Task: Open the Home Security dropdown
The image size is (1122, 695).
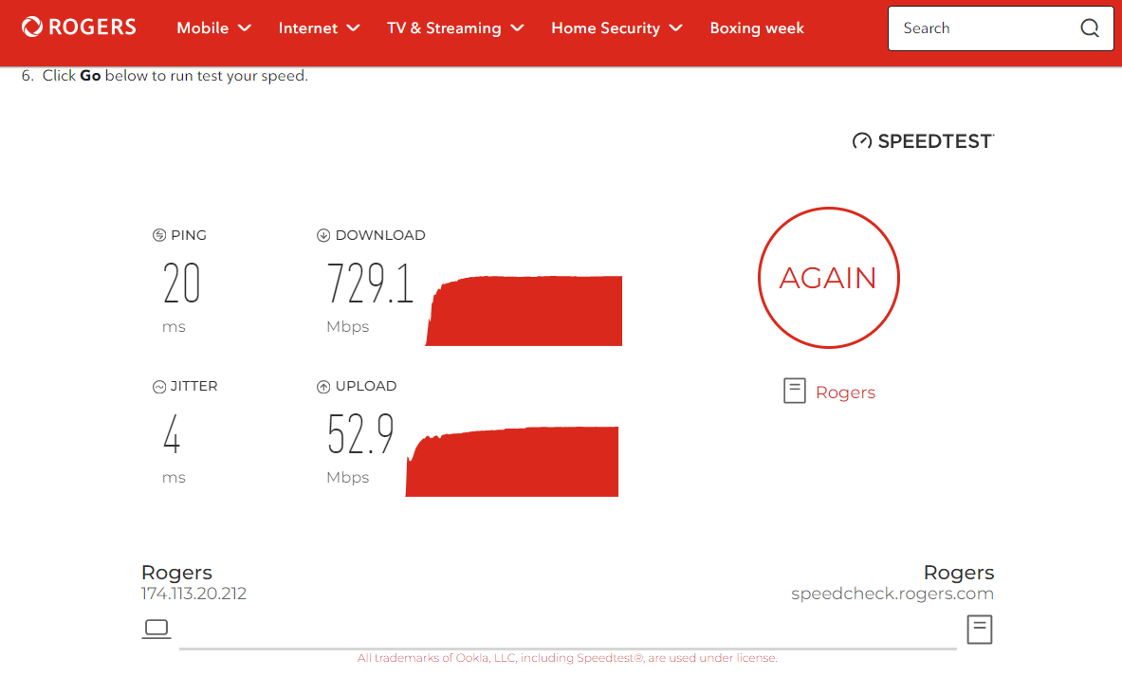Action: (616, 28)
